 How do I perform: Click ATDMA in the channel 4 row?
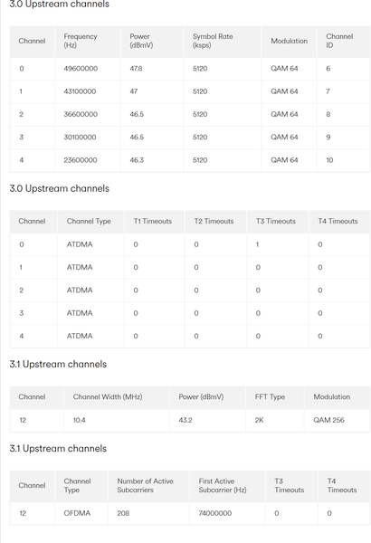(x=80, y=336)
